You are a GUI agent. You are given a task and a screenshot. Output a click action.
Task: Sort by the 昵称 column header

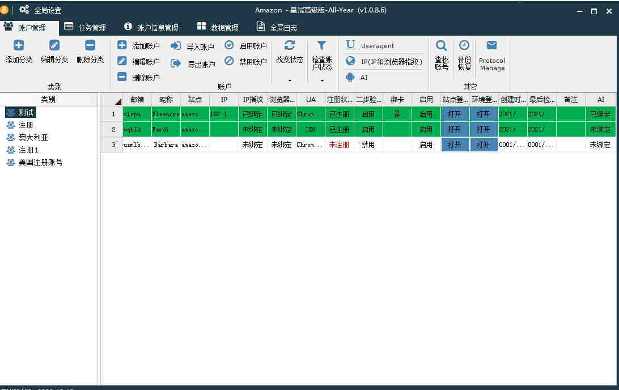166,99
